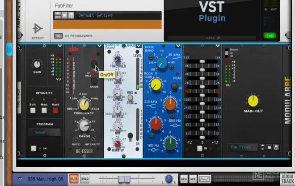
Task: Toggle the compressor IN button
Action: 130,135
